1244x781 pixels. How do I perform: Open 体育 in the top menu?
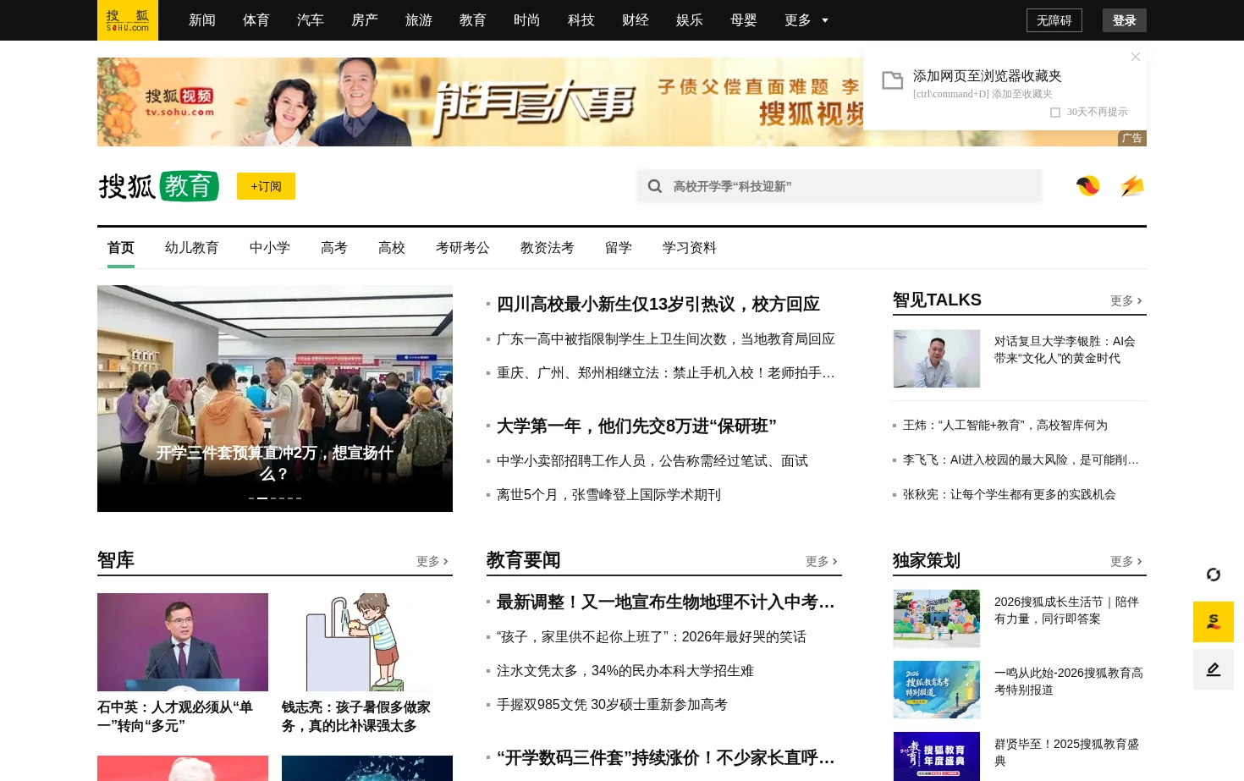tap(256, 20)
